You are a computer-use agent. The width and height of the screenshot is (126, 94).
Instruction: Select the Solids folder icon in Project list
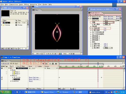[x=4, y=25]
